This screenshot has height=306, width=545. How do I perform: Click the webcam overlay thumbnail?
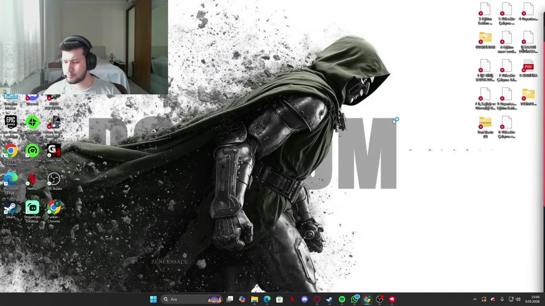point(84,47)
